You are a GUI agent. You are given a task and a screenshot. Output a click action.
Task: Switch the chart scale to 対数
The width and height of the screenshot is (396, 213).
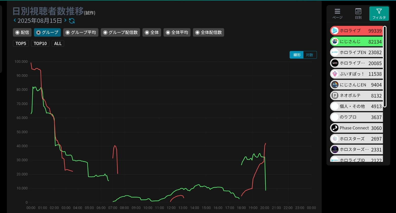point(310,55)
